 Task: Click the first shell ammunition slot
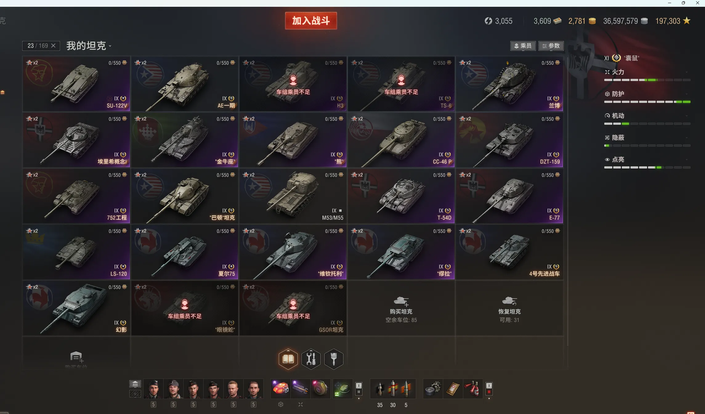tap(380, 389)
